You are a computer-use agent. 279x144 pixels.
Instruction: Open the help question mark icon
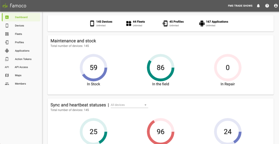pyautogui.click(x=267, y=6)
